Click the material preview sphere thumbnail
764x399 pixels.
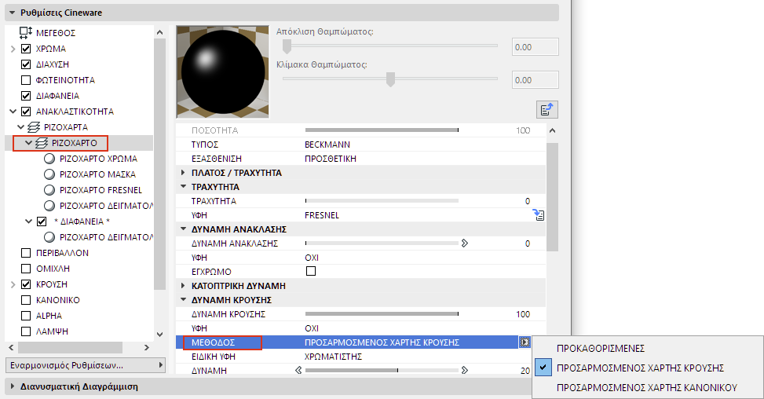pos(223,72)
